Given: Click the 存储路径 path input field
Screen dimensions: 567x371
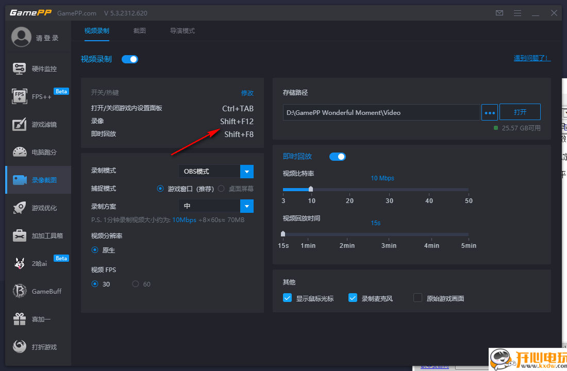Looking at the screenshot, I should pos(381,112).
